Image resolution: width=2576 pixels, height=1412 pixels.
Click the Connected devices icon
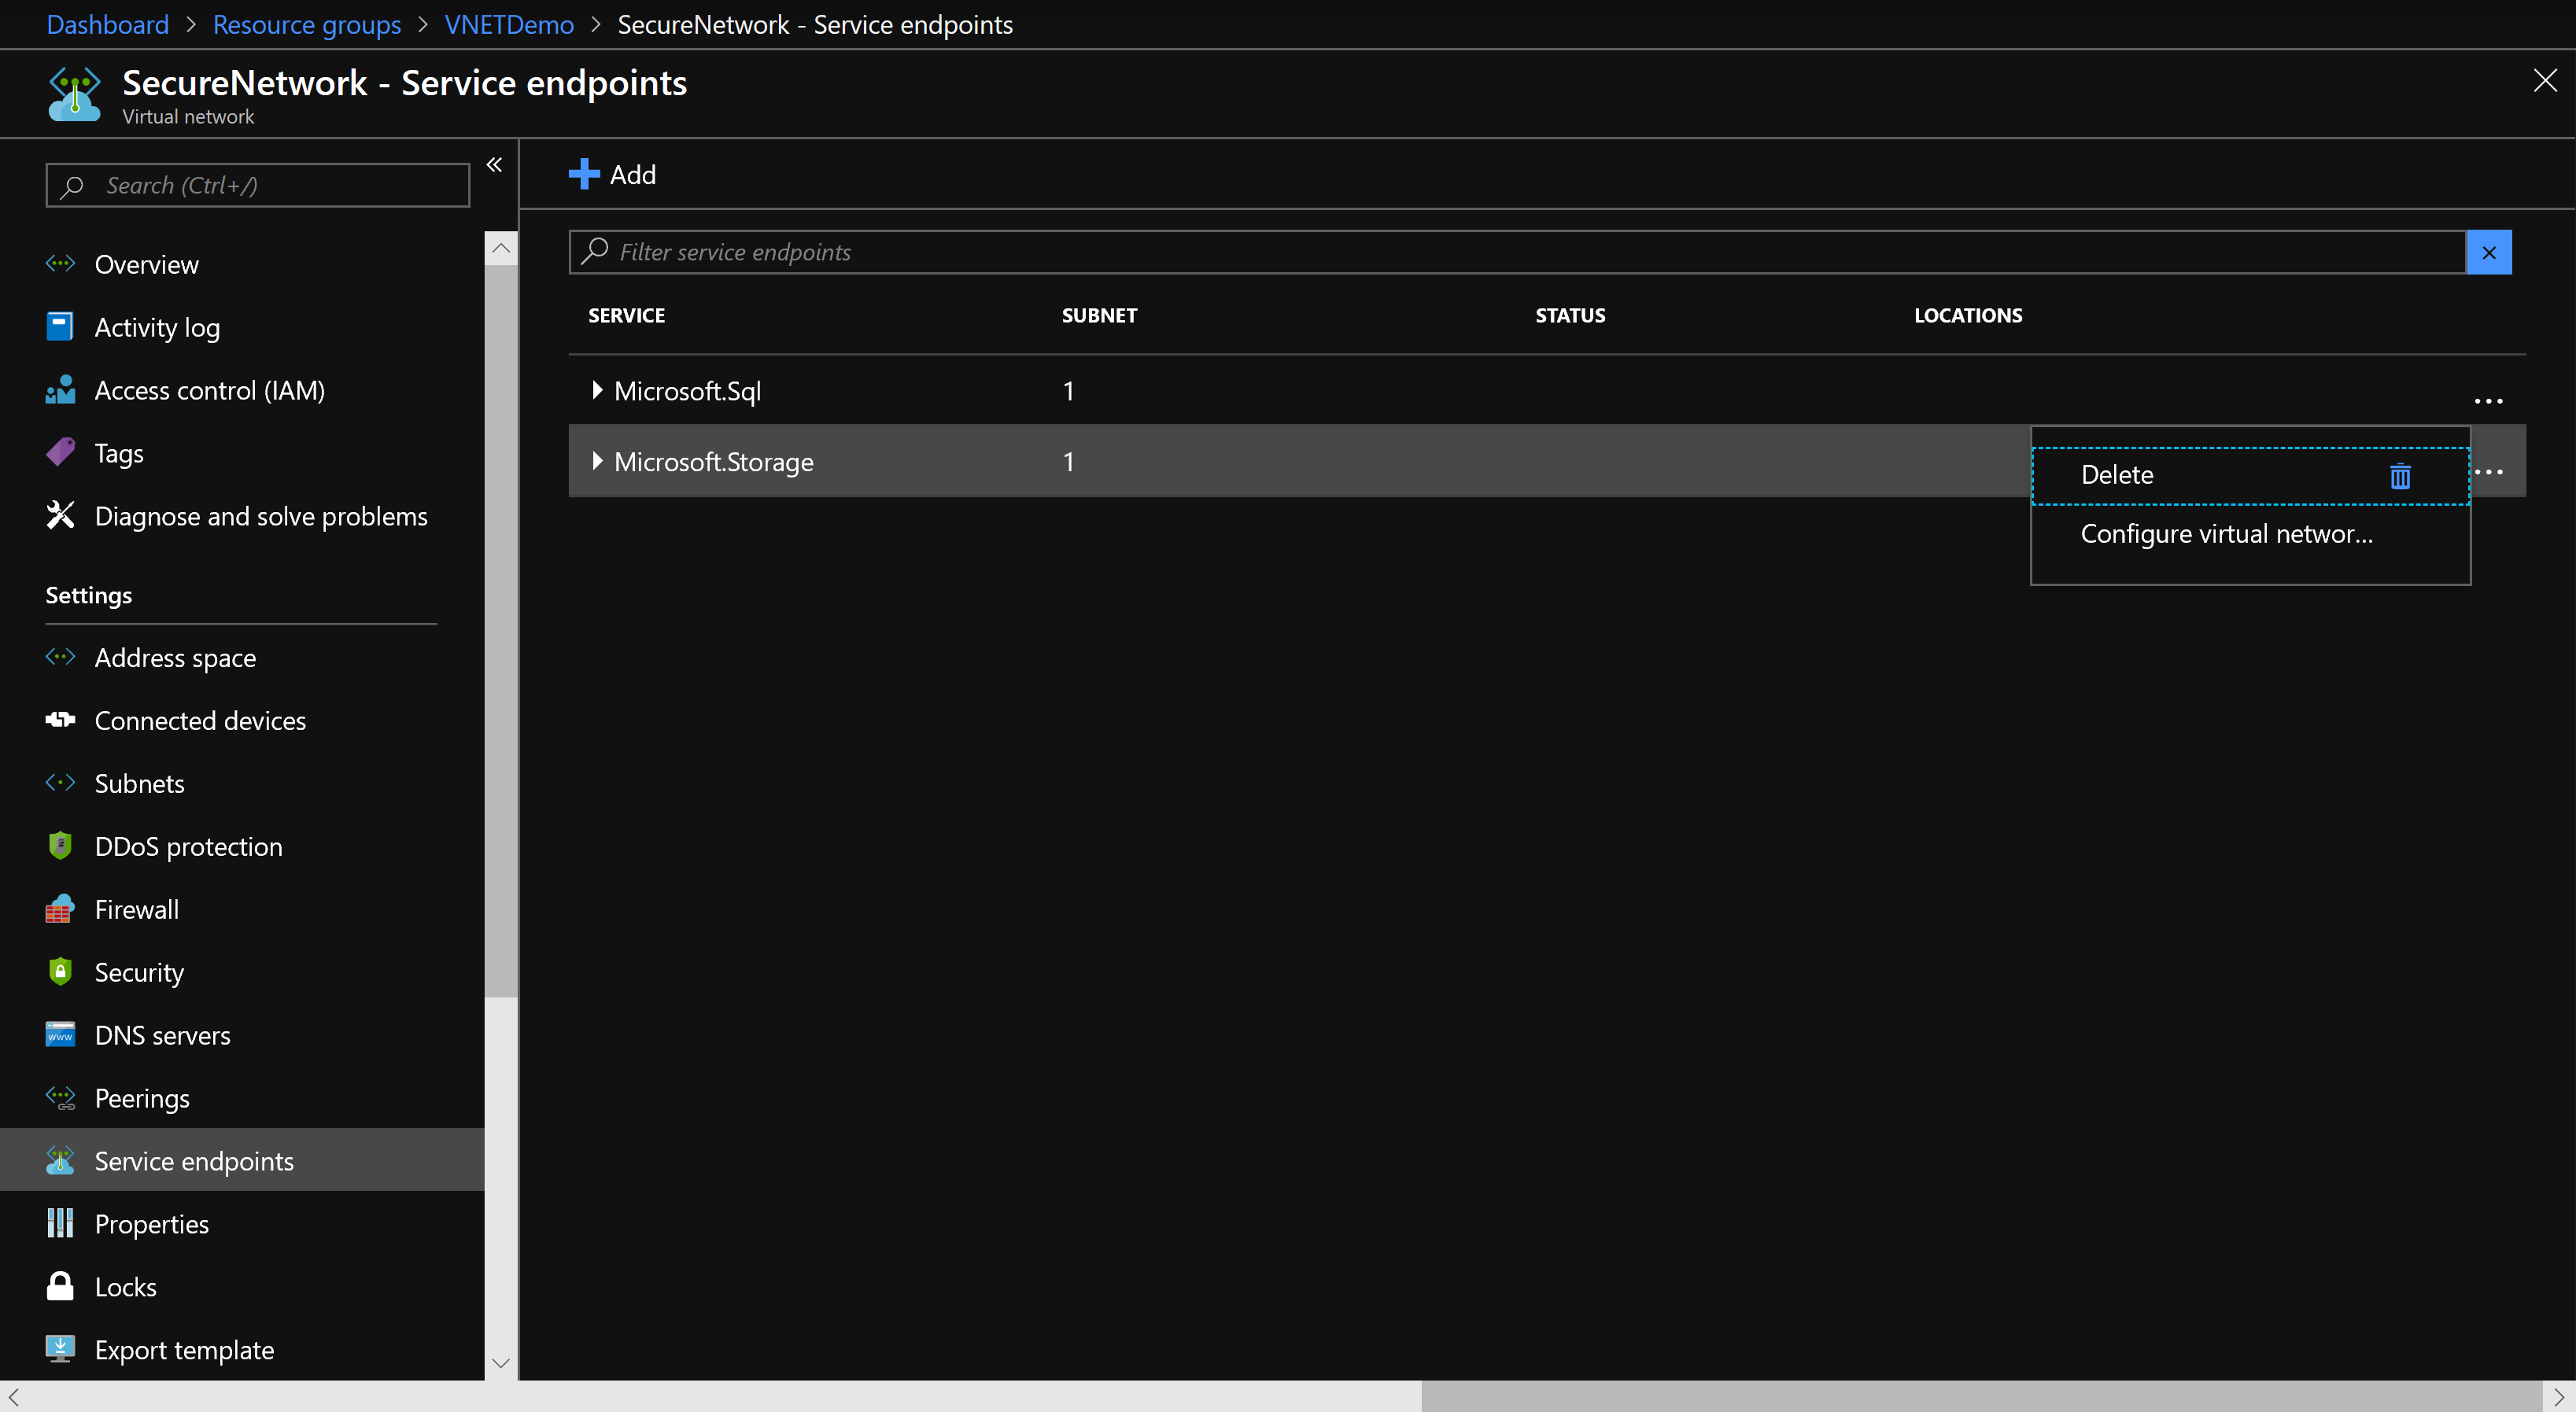(60, 720)
